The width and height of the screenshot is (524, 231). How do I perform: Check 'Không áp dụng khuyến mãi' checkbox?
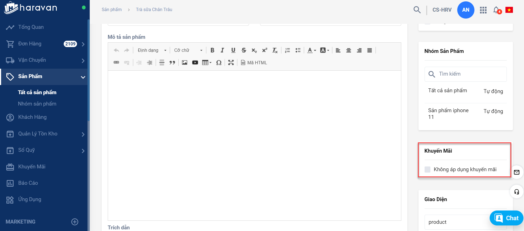[428, 170]
